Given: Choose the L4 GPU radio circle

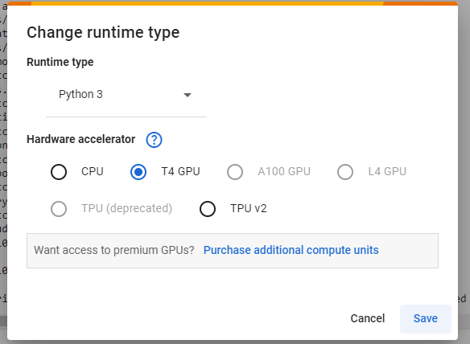Looking at the screenshot, I should point(345,172).
